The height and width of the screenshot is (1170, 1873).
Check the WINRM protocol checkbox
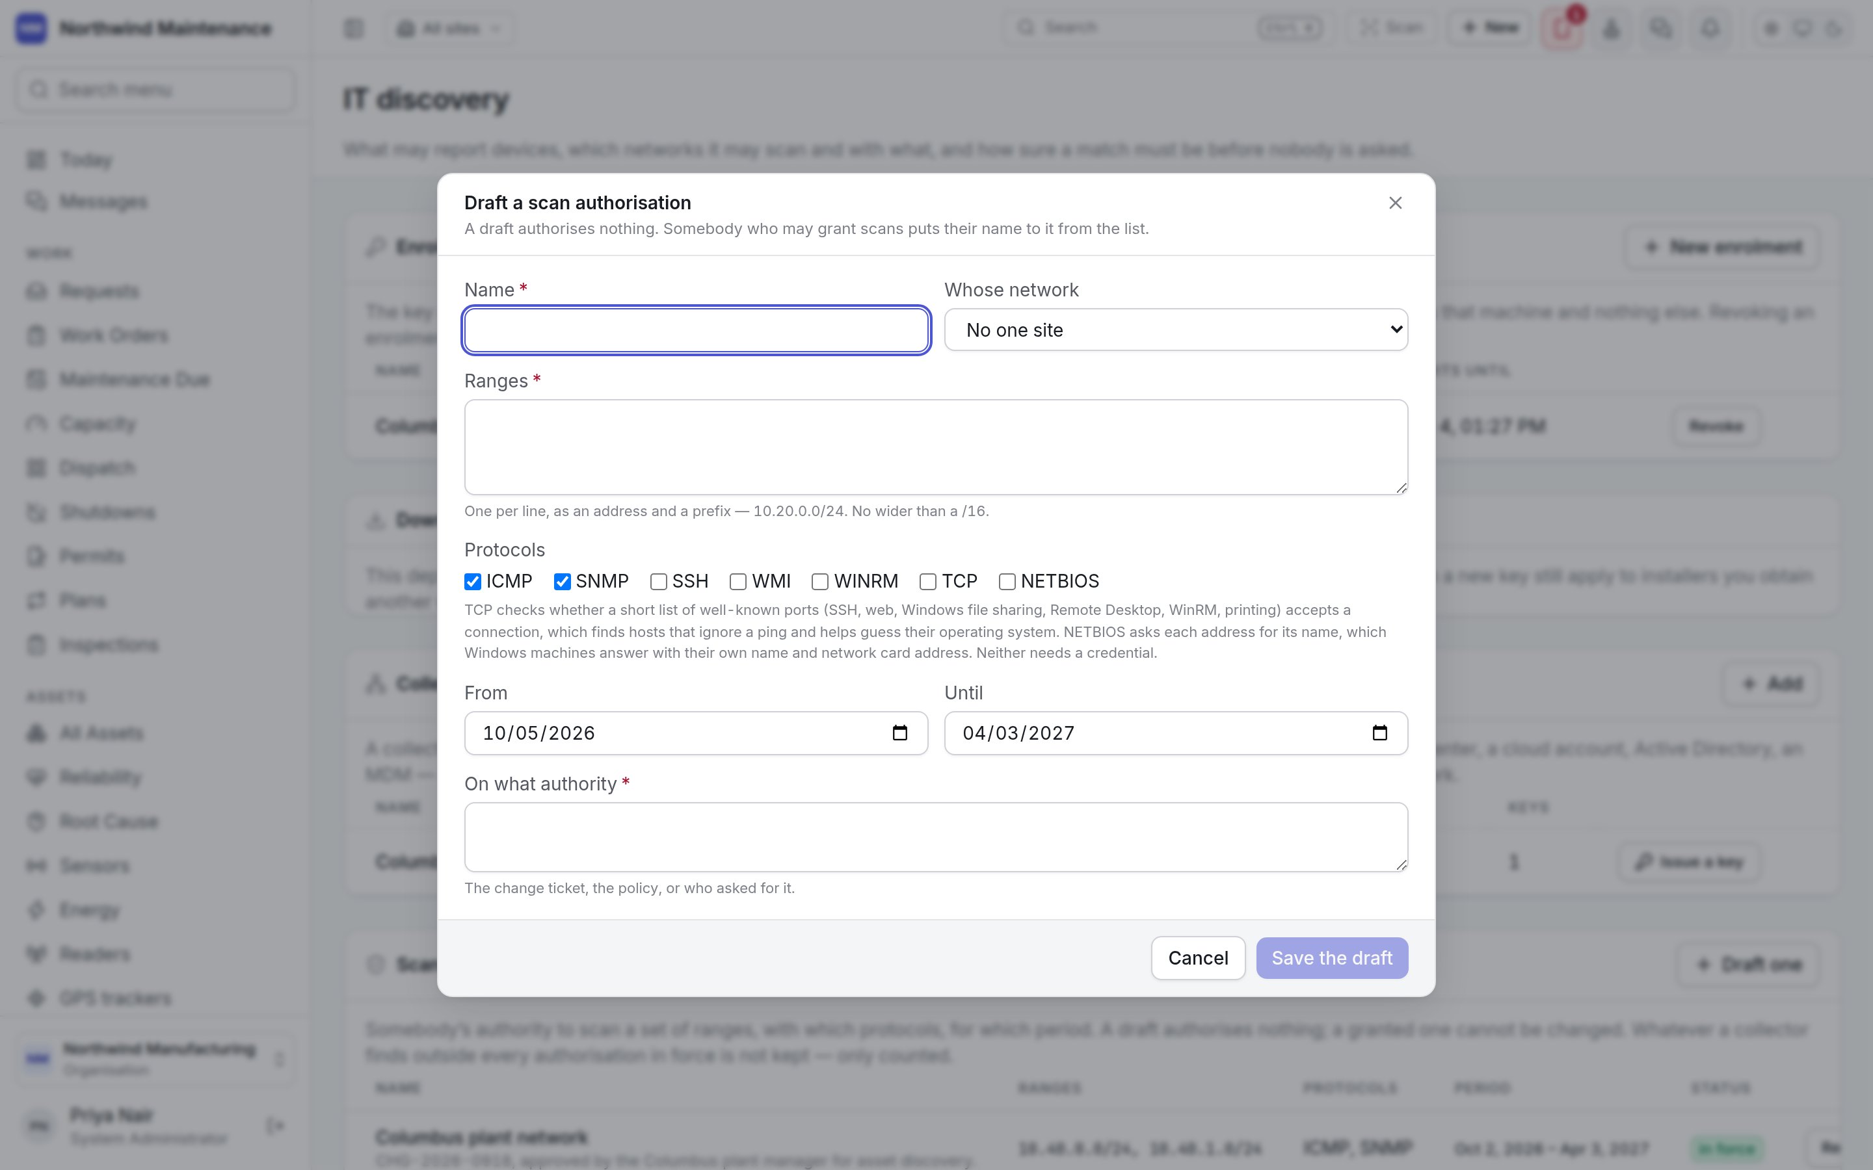tap(820, 582)
